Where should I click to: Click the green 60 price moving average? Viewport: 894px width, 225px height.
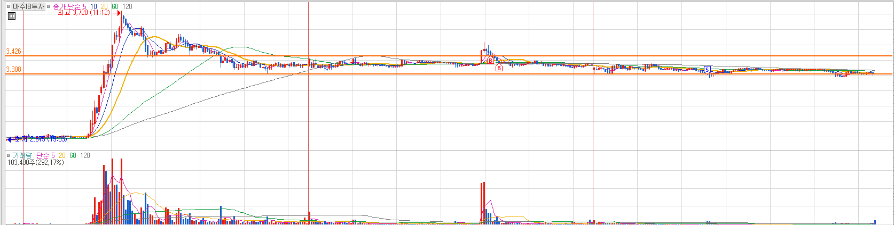click(115, 6)
